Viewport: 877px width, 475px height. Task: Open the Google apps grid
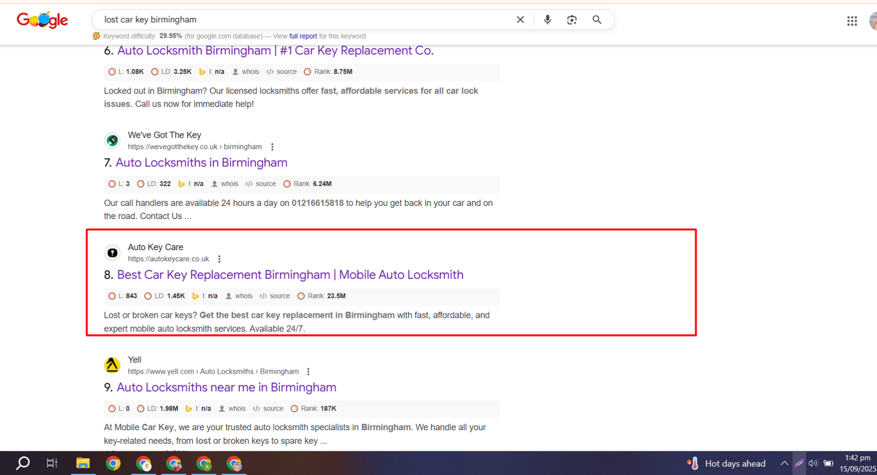(852, 21)
